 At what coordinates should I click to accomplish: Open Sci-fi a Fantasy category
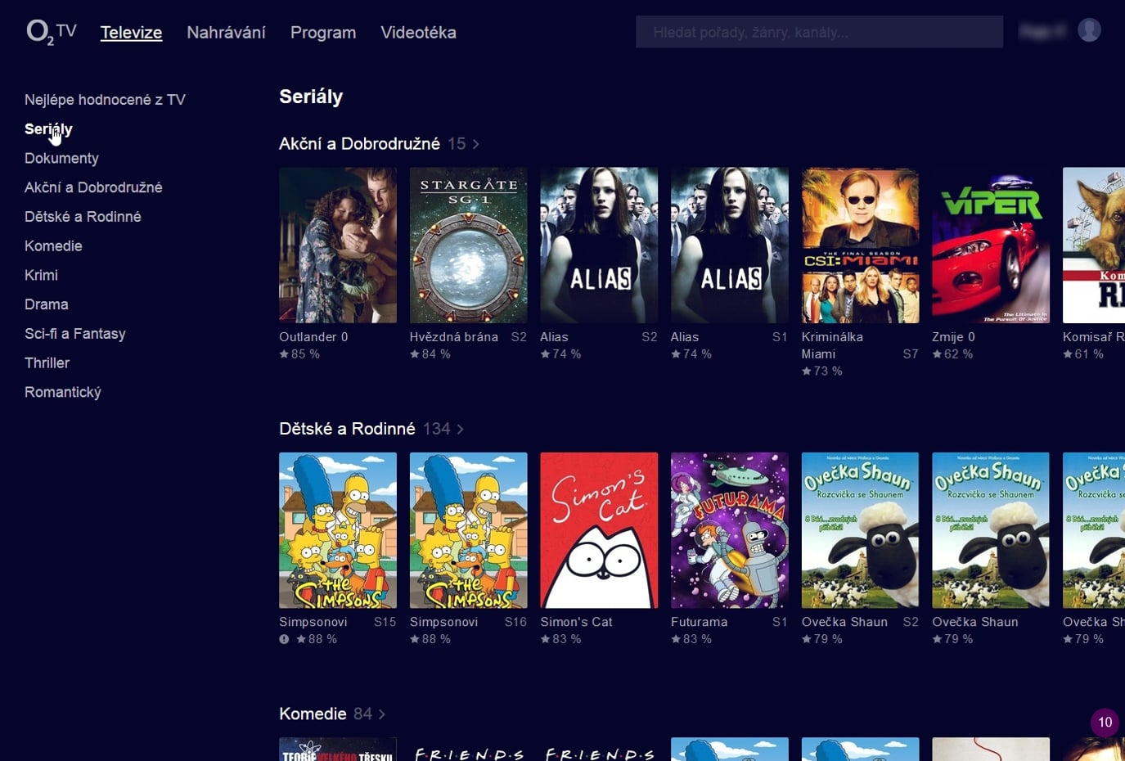point(75,334)
